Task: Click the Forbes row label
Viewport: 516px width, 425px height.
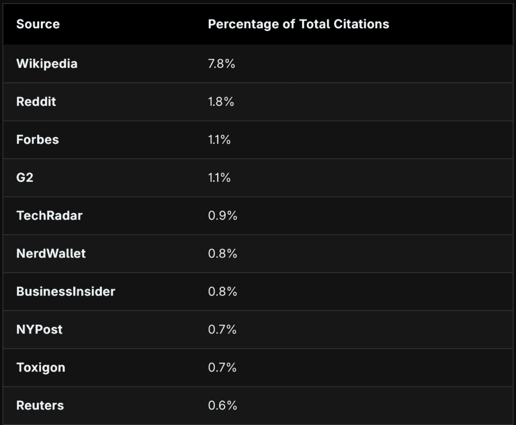Action: tap(38, 139)
